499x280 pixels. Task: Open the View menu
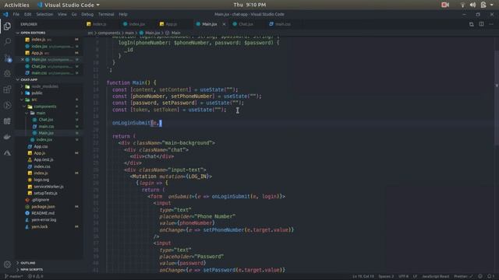pyautogui.click(x=62, y=14)
